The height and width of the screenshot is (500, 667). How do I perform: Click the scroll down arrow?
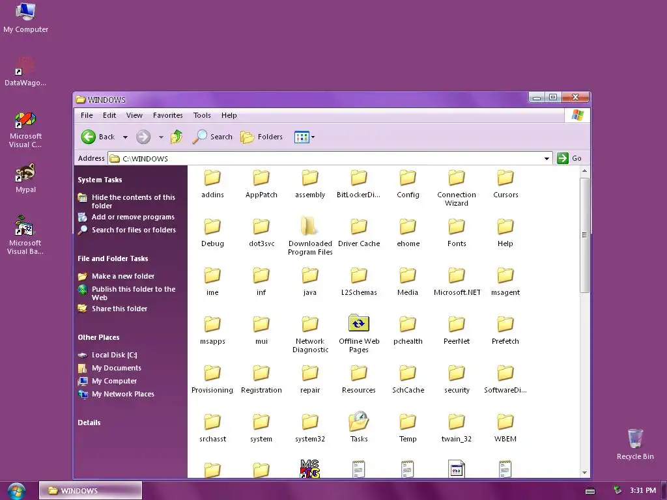[584, 473]
